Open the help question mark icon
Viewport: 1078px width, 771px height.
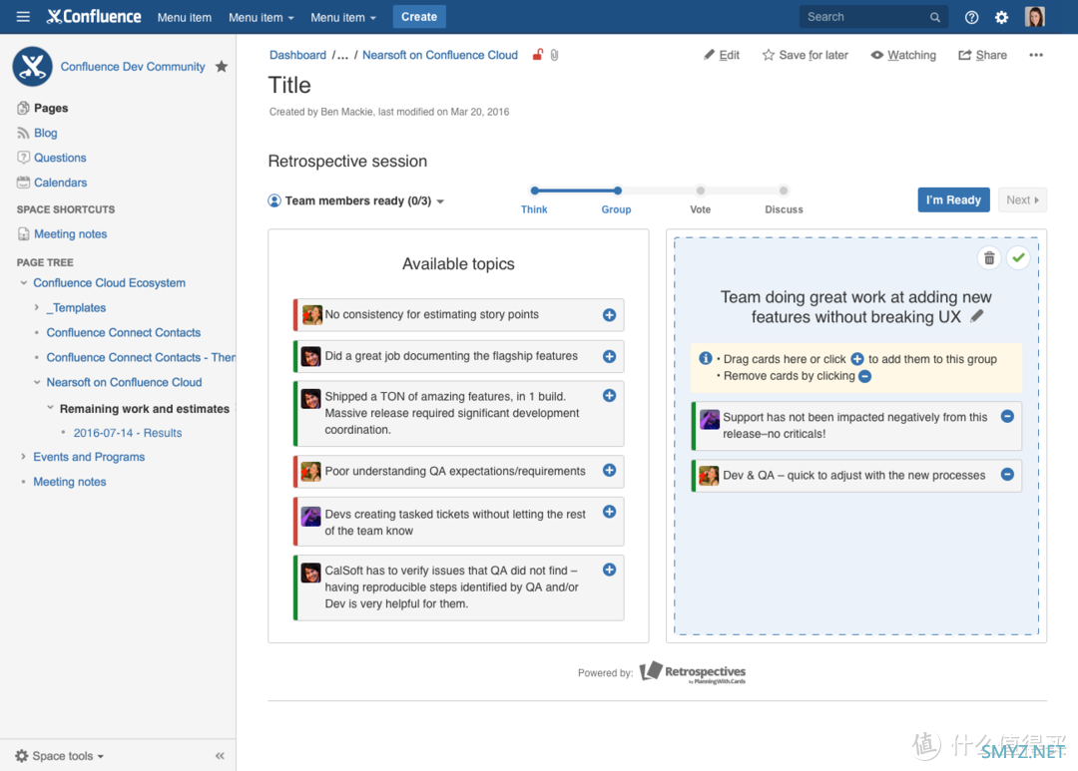point(971,17)
